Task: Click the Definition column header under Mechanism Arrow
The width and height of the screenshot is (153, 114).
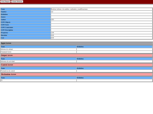Action: tap(114, 78)
